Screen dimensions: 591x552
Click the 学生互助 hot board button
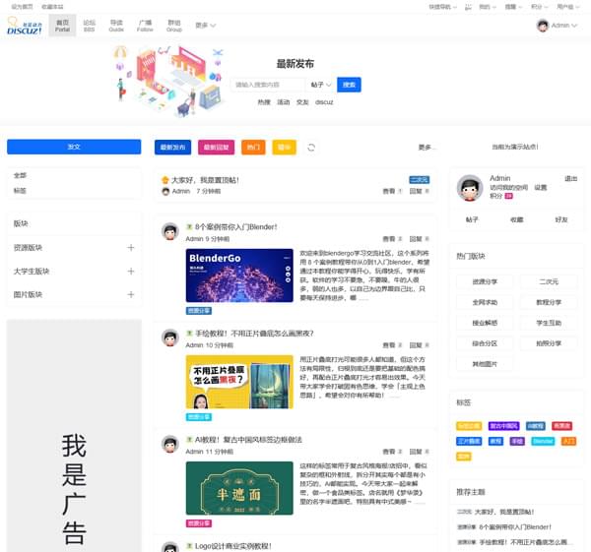pyautogui.click(x=549, y=323)
